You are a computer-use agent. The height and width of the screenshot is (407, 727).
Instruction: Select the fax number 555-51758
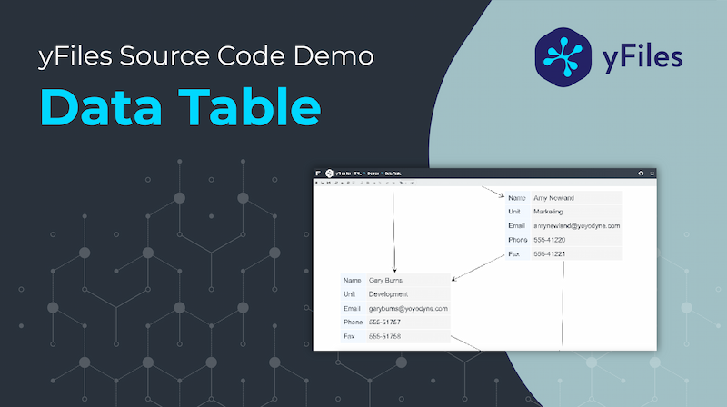click(x=384, y=336)
